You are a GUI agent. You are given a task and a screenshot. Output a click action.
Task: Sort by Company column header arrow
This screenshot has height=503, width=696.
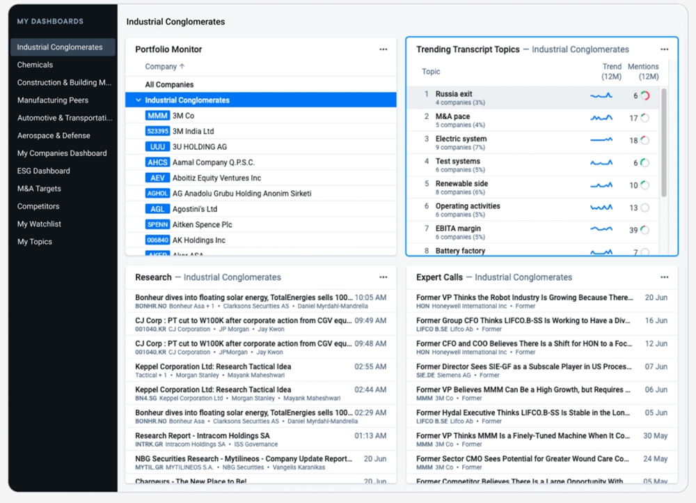[x=182, y=67]
